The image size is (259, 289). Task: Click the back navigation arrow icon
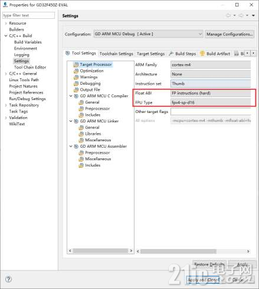coord(228,15)
